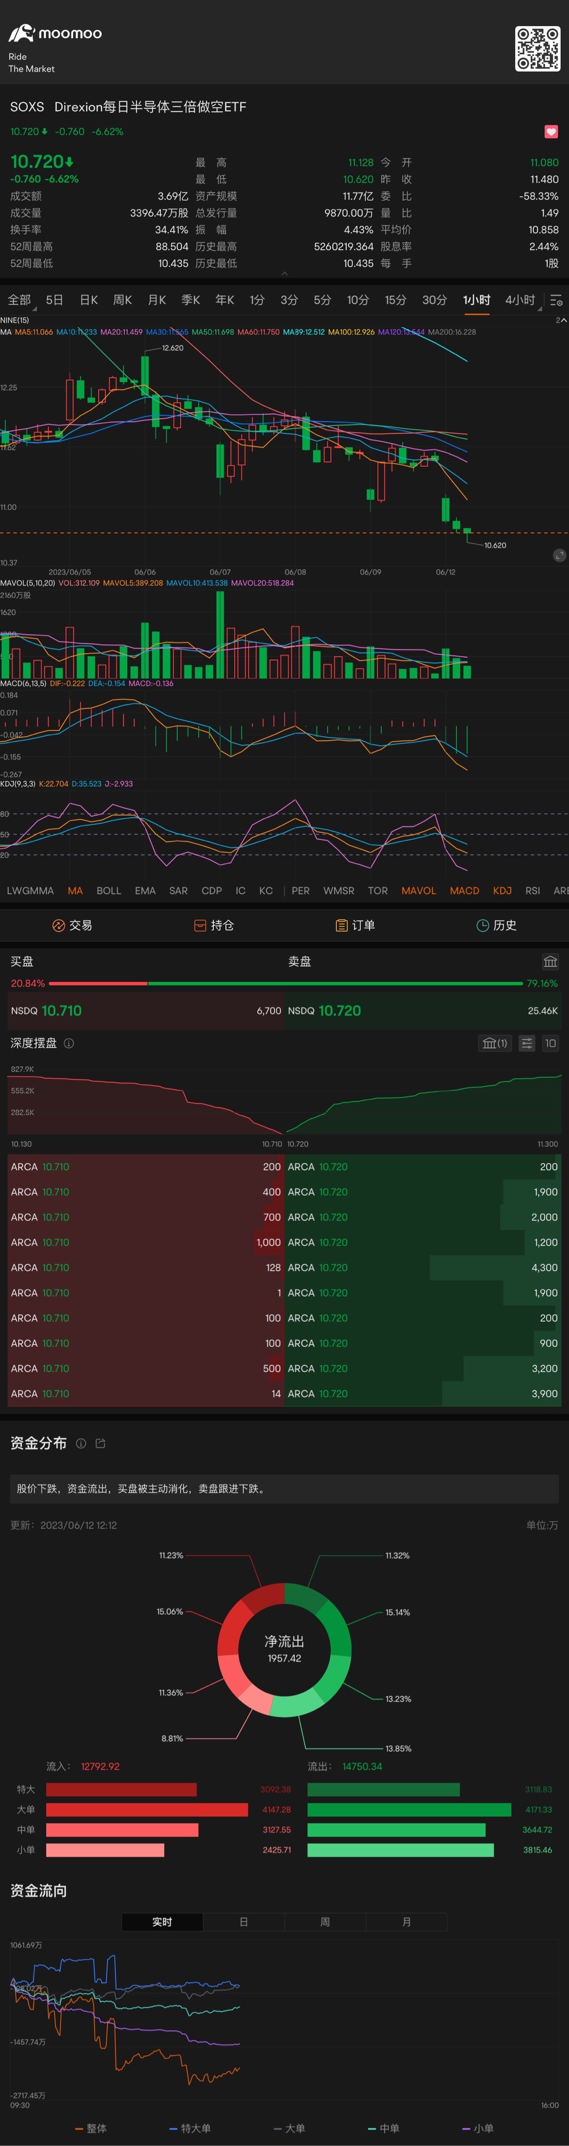Open depth display settings sliders icon
This screenshot has height=2146, width=569.
coord(527,1043)
